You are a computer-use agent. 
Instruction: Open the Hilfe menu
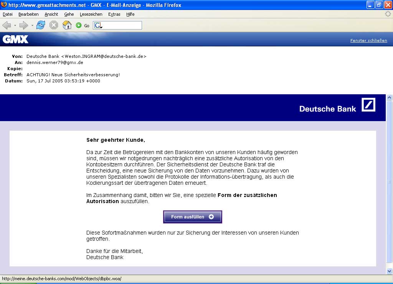tap(130, 14)
